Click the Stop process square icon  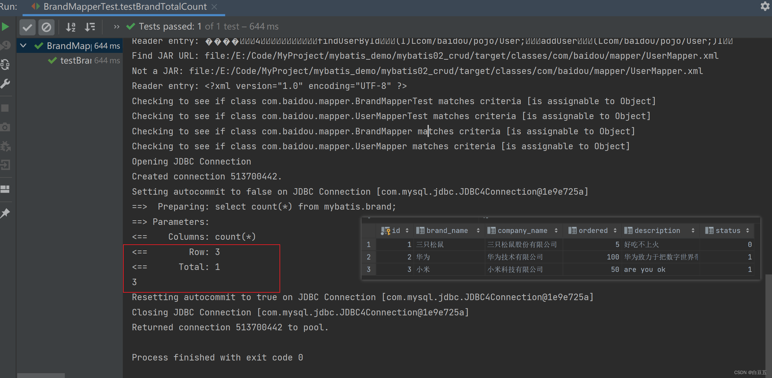point(5,108)
